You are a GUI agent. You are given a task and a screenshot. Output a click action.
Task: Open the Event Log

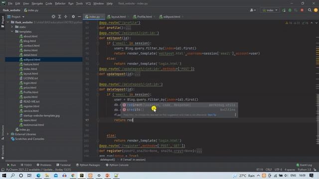click(304, 165)
